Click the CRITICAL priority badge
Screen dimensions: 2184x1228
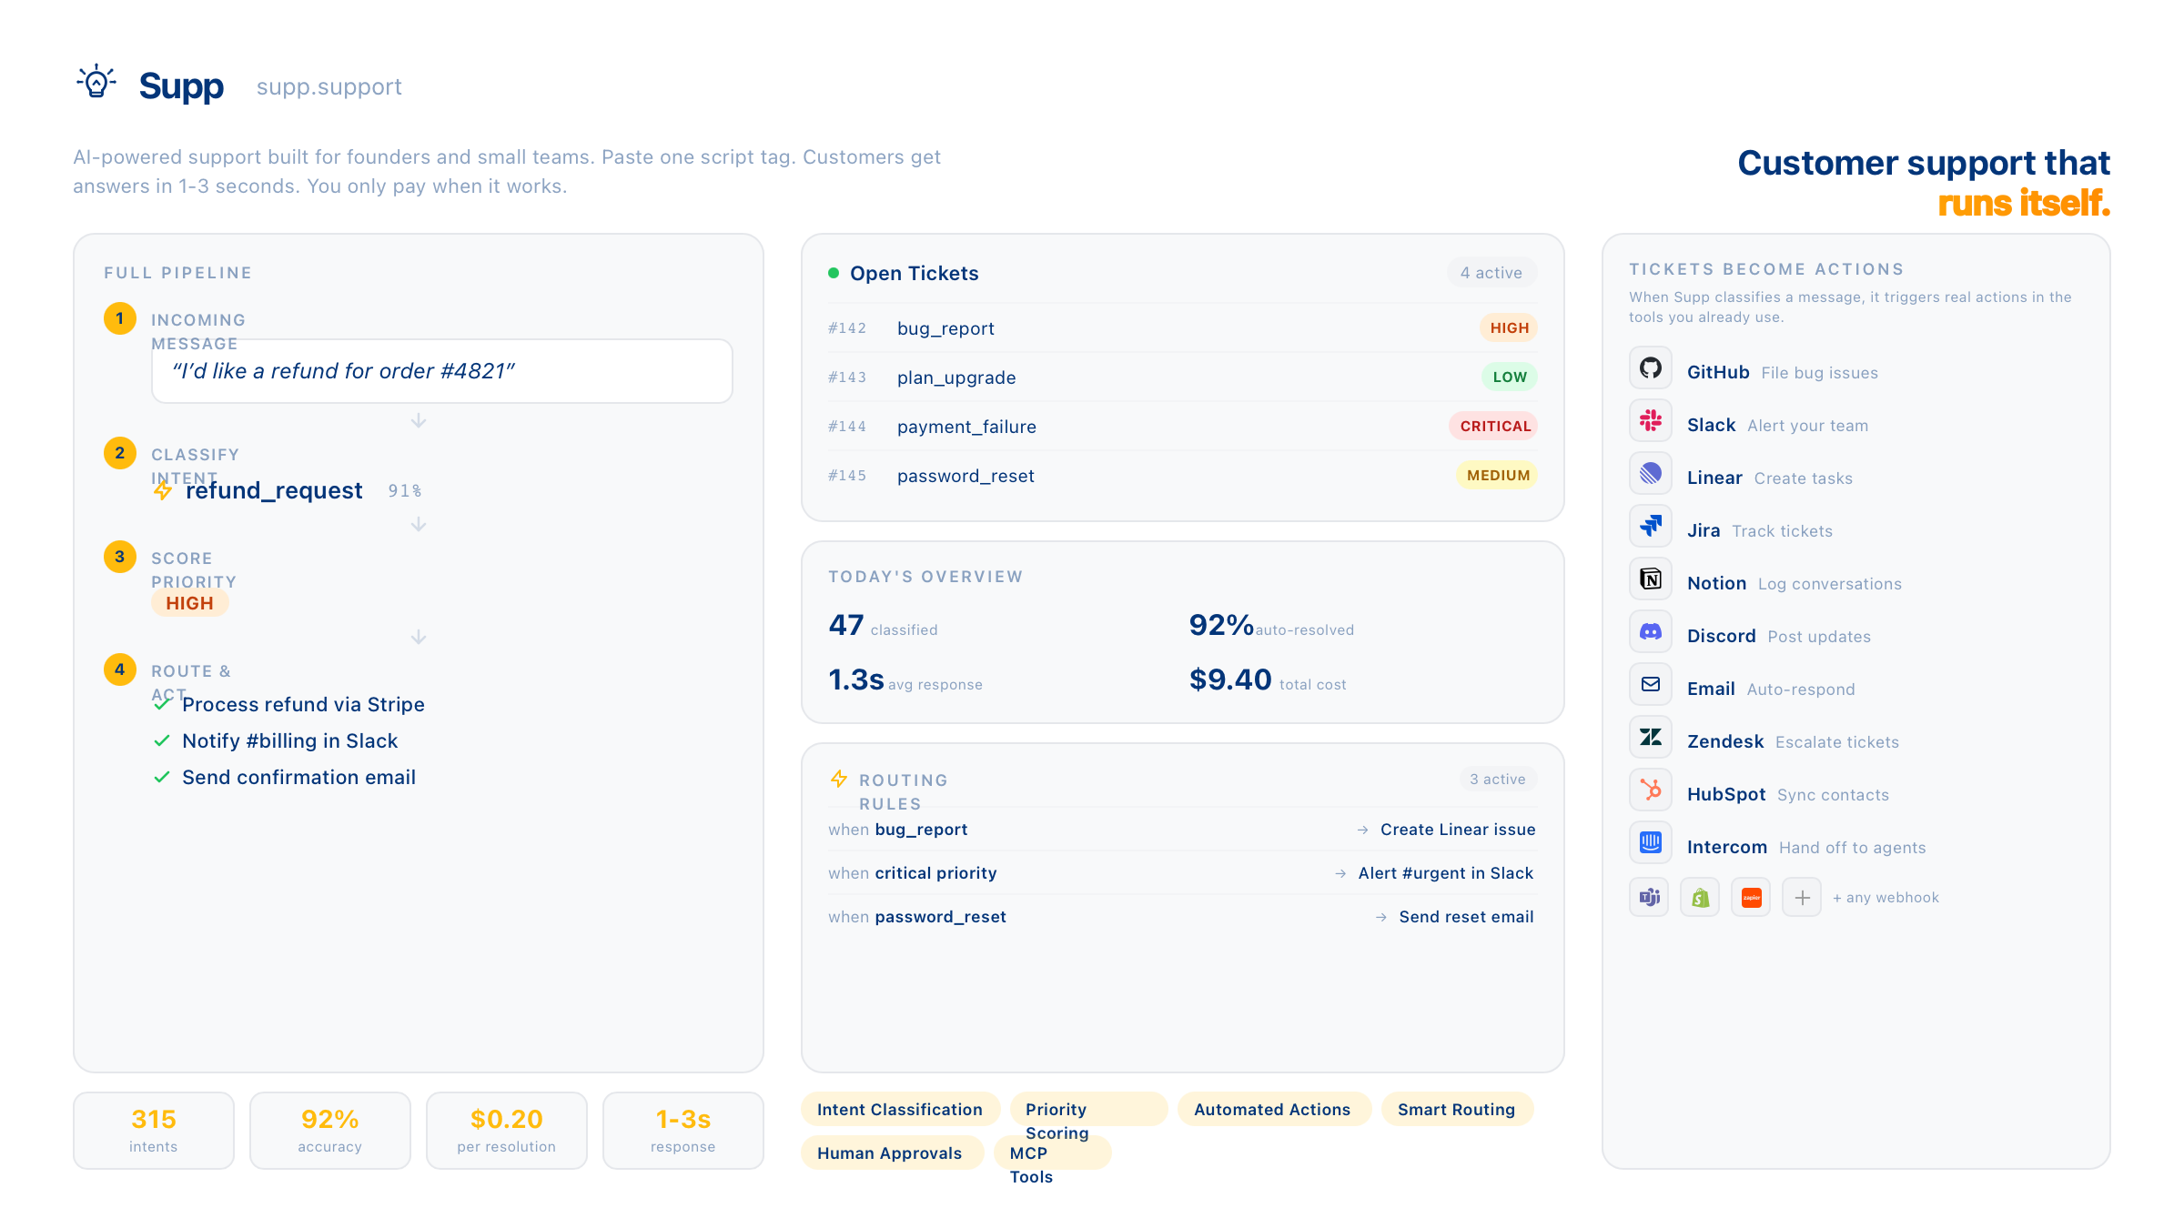(x=1494, y=427)
